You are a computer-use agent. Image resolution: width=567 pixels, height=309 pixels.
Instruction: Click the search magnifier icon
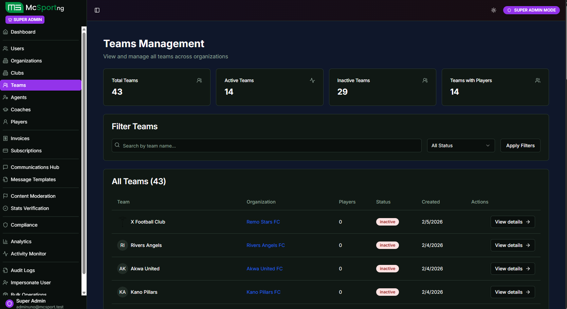click(x=117, y=145)
